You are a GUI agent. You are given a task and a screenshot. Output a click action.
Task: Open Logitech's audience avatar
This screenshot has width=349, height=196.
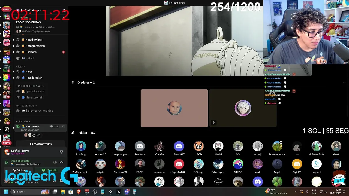317,164
